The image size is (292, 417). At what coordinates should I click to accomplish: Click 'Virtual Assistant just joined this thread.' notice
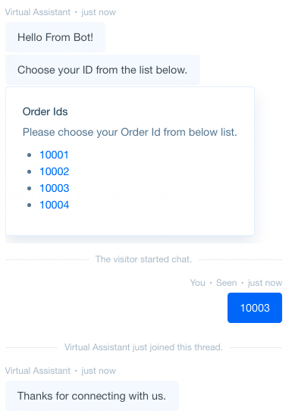pyautogui.click(x=143, y=347)
